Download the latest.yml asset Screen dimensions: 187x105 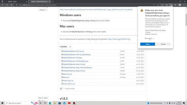[x=66, y=77]
